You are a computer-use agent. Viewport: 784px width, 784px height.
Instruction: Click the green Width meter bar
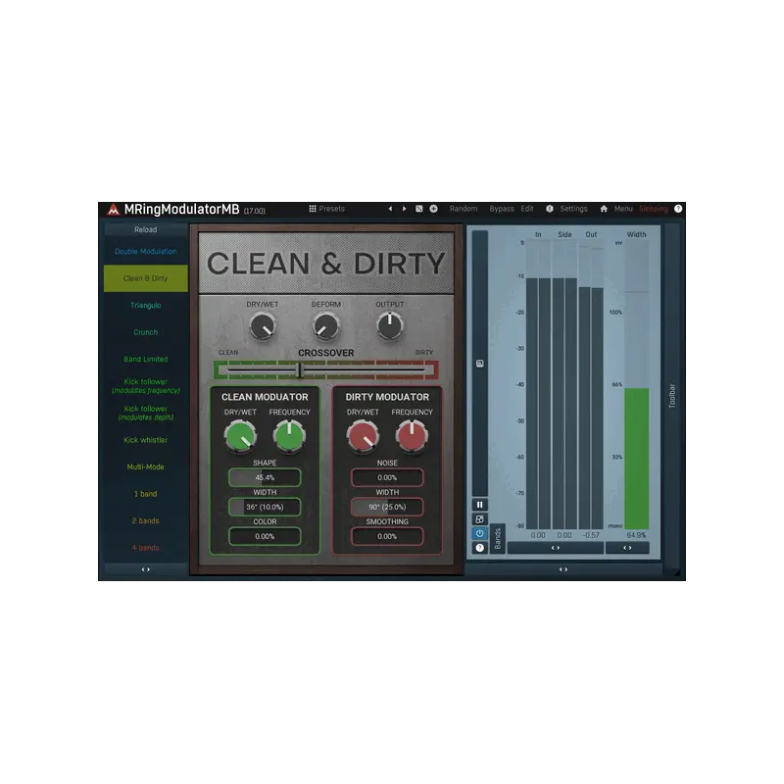636,459
